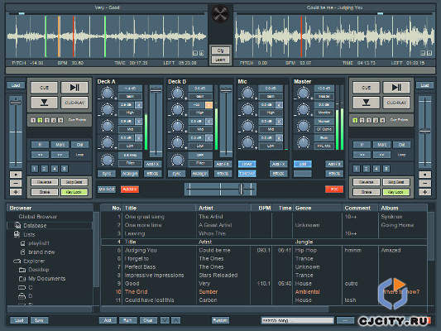Move selected playlist entry up with arrow
Screen dimensions: 441x331
175,320
